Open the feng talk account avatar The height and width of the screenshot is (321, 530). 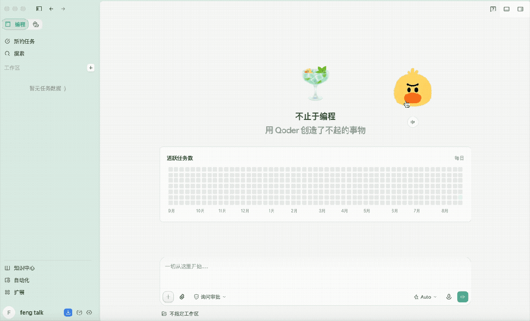coord(9,313)
